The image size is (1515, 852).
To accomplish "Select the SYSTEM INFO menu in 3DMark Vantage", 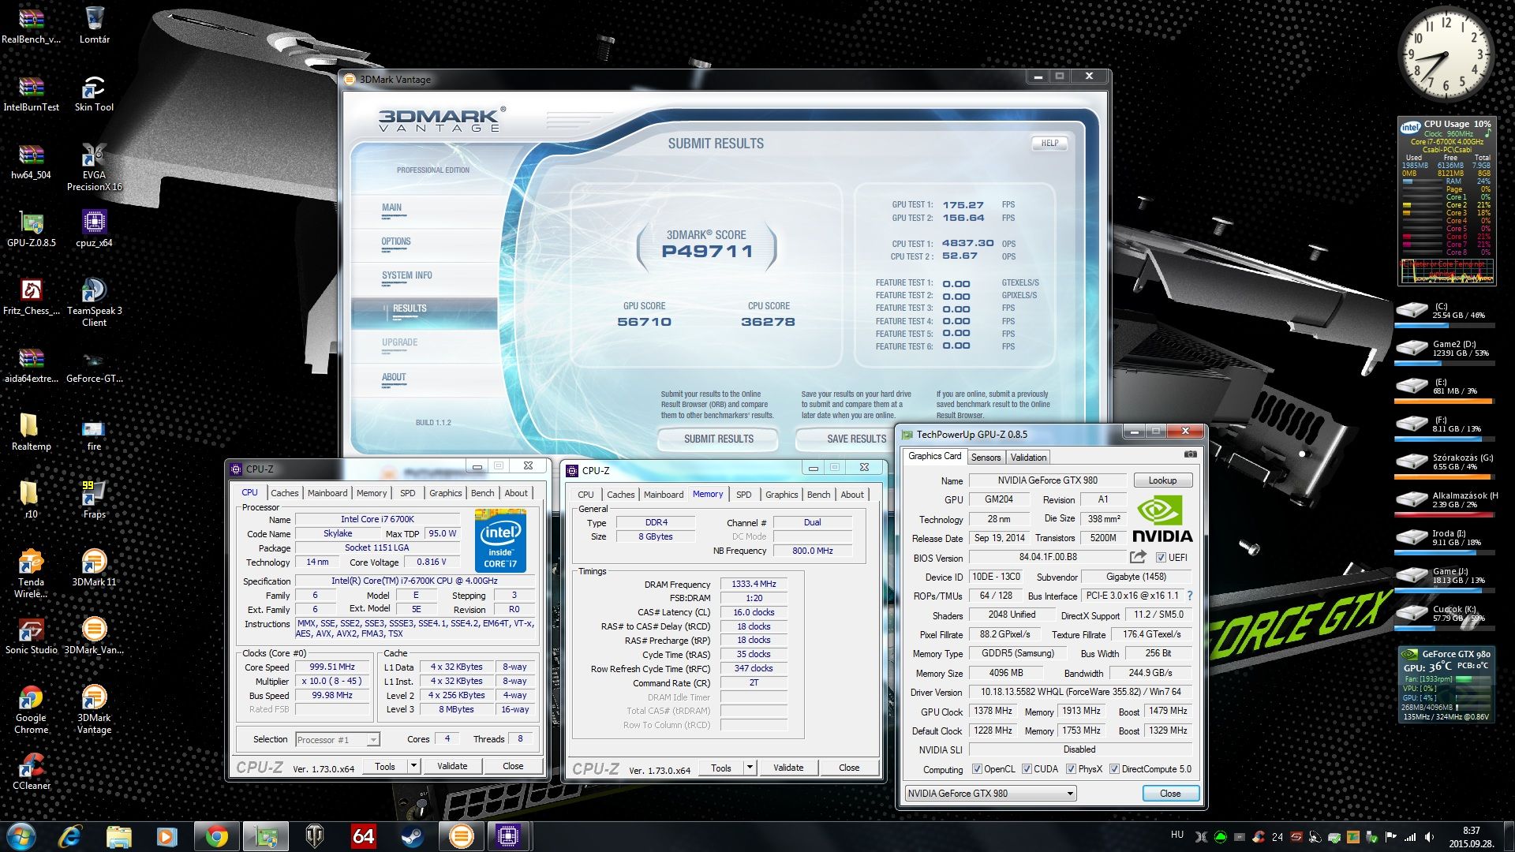I will (x=406, y=275).
